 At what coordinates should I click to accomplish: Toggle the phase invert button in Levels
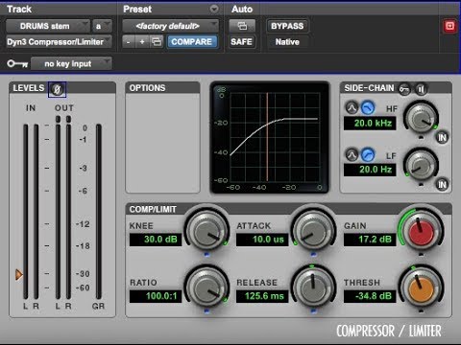click(x=57, y=89)
